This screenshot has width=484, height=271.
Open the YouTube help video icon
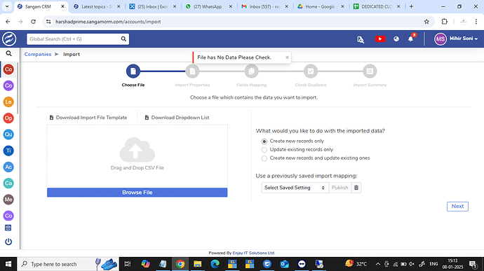380,39
